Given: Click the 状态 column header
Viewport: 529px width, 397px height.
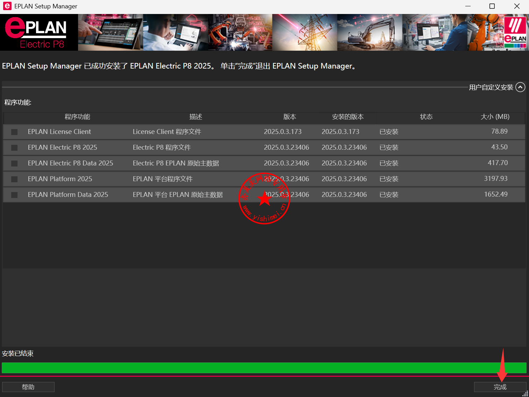Looking at the screenshot, I should (426, 117).
